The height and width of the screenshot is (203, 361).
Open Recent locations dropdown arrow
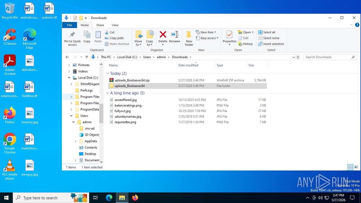81,57
